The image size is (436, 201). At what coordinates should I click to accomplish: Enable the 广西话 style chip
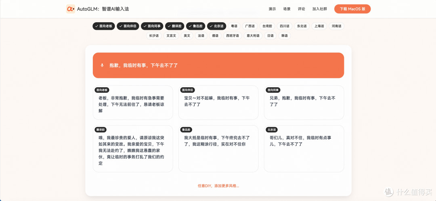coord(250,26)
